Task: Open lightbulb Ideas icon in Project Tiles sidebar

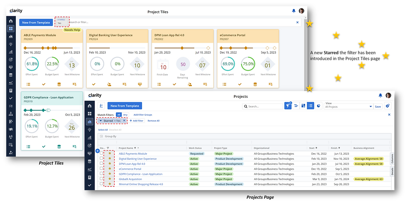Action: (11, 44)
